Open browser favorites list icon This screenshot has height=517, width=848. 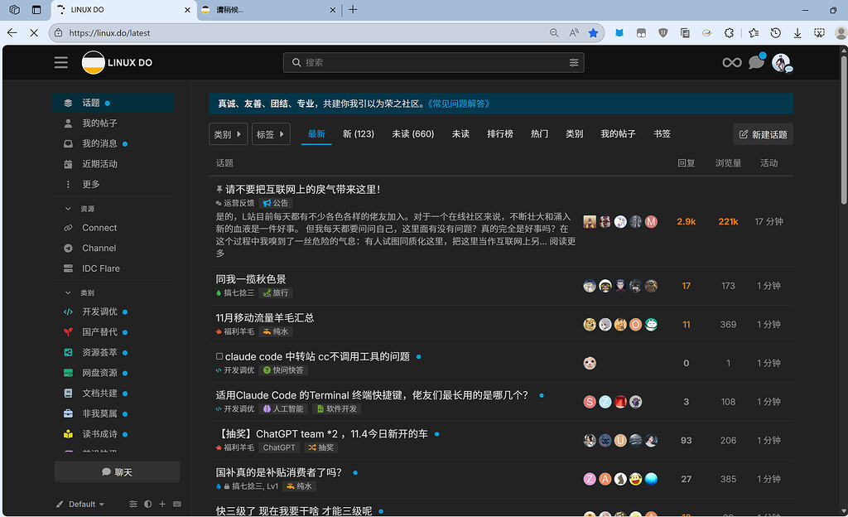754,33
